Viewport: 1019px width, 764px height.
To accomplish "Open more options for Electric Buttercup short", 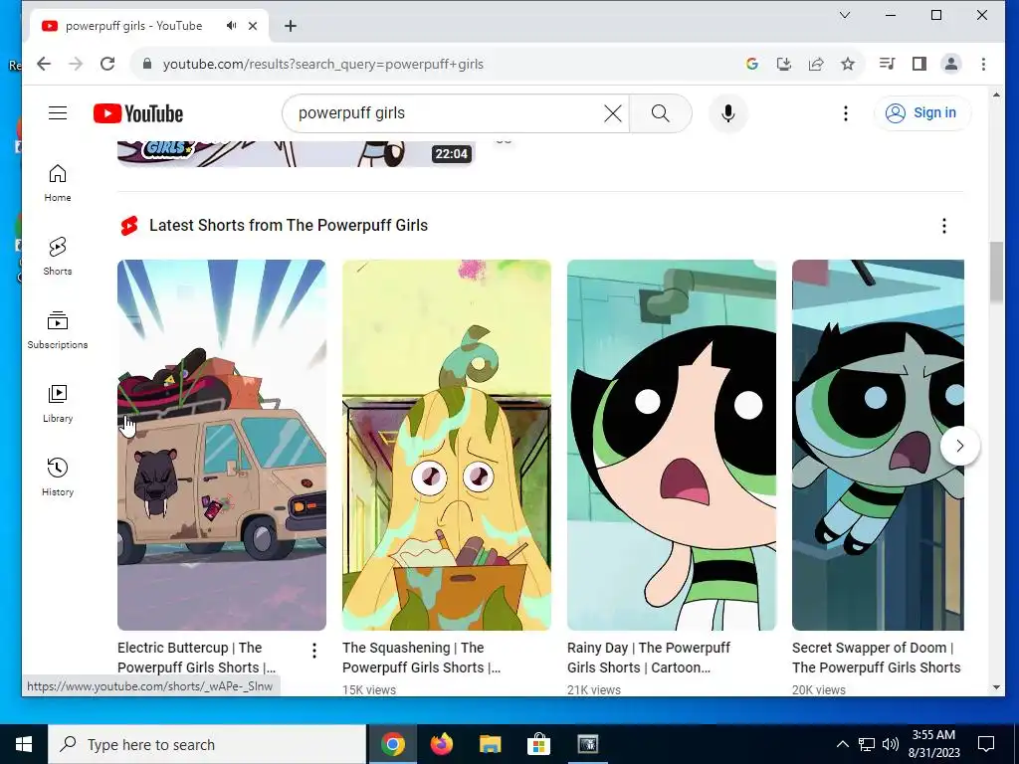I will pos(313,651).
